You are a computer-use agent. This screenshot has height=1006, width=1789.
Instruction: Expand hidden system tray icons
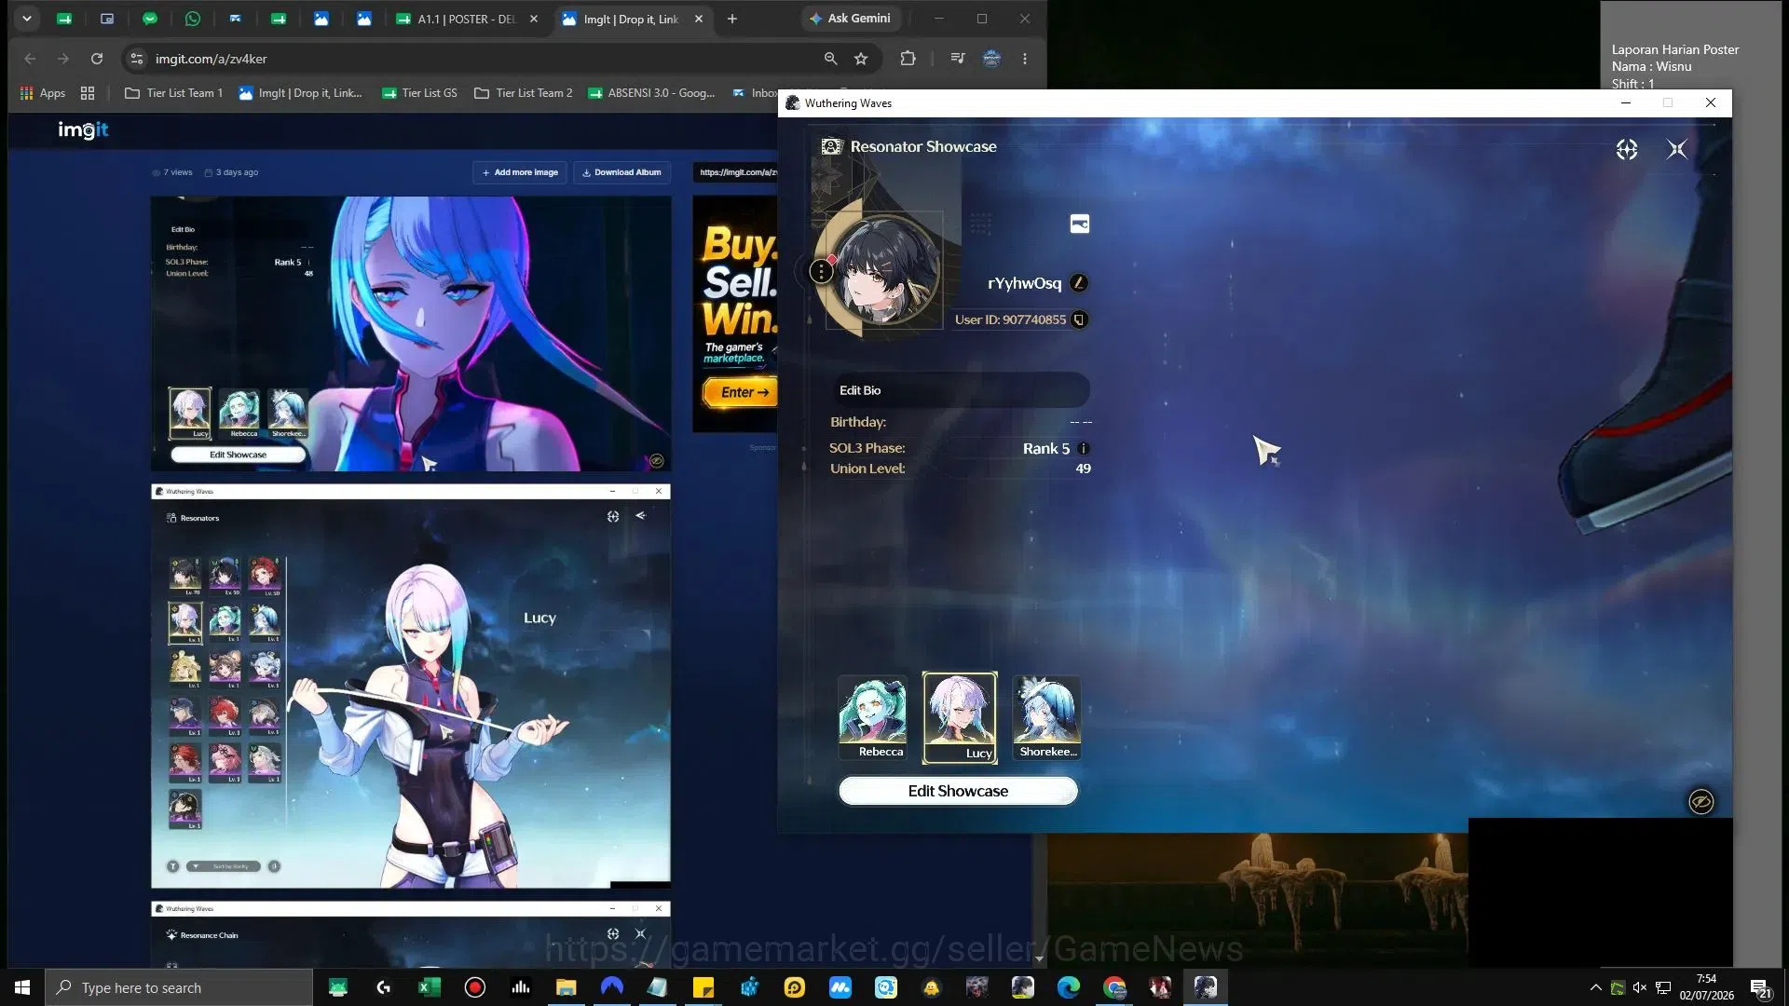(1595, 987)
